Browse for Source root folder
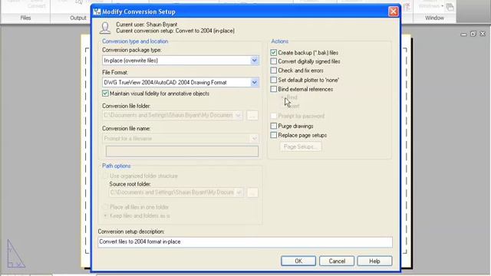Viewport: 491px width, 276px height. pyautogui.click(x=252, y=192)
